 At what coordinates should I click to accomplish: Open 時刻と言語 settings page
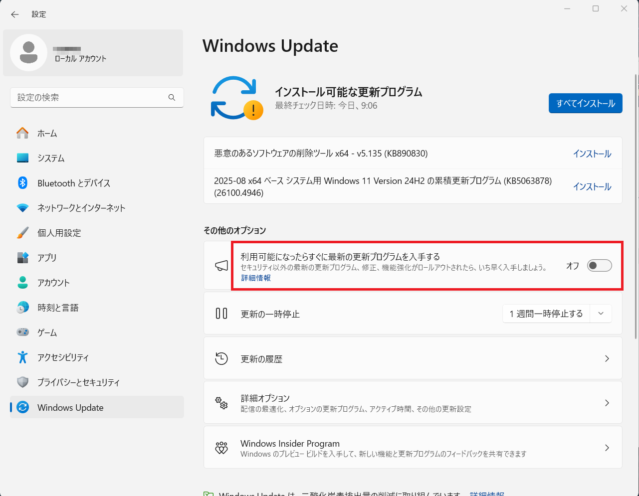(97, 308)
